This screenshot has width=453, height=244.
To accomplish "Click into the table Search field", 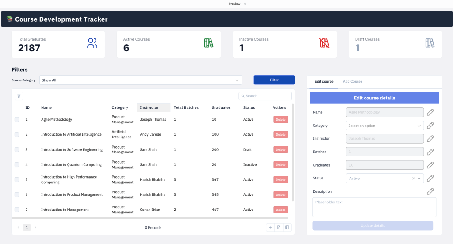I will click(265, 96).
